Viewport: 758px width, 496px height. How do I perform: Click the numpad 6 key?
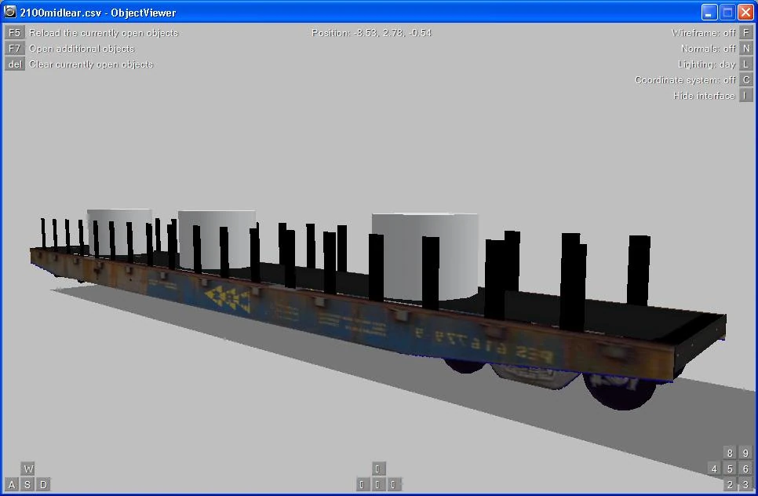[x=746, y=469]
